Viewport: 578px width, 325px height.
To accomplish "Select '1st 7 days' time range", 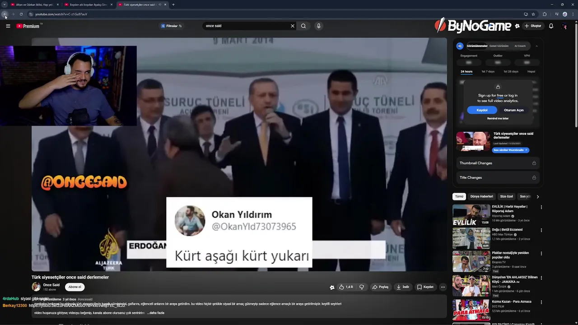I will click(488, 72).
